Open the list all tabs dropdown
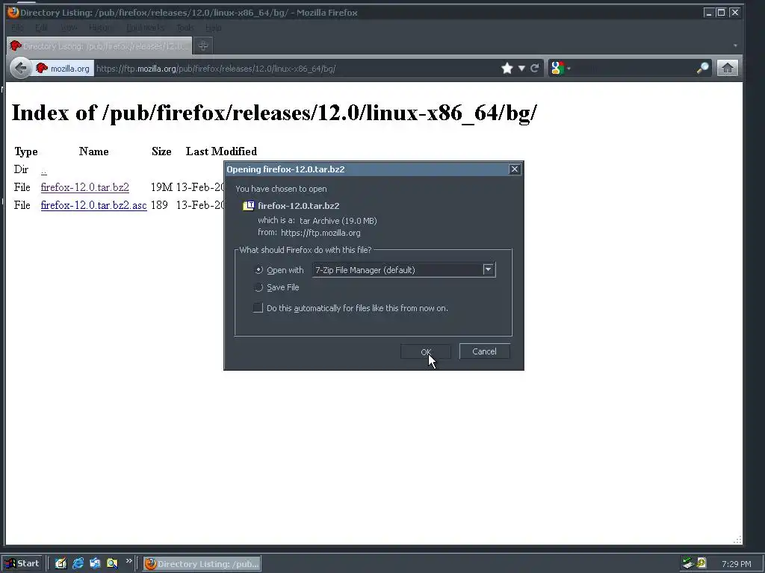The image size is (765, 573). point(735,46)
